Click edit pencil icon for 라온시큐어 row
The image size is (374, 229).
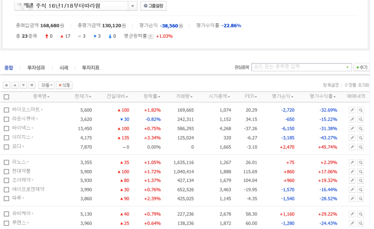(352, 119)
